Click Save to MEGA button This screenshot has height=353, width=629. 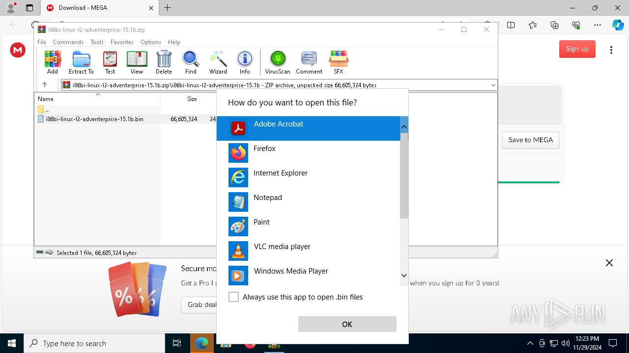click(x=531, y=140)
